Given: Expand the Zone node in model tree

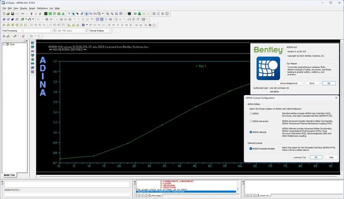Looking at the screenshot, I should tap(4, 44).
